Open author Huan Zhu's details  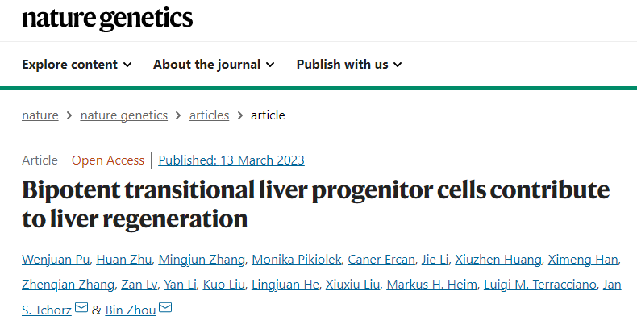pyautogui.click(x=124, y=259)
